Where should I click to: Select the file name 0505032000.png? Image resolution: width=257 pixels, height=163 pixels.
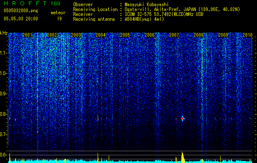(21, 11)
